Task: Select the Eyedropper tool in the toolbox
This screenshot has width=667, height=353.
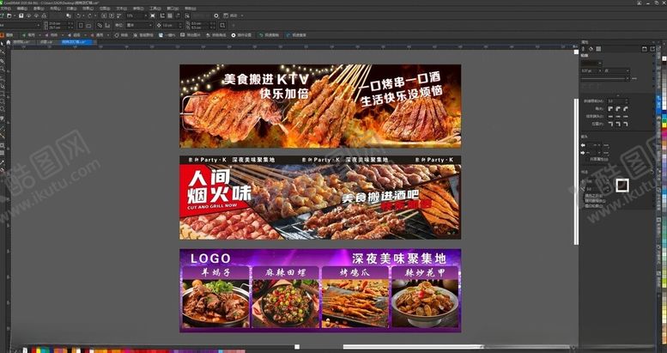Action: pyautogui.click(x=2, y=162)
